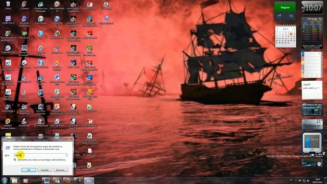Select the Virus Cleaner desktop shortcut
Viewport: 327px width, 184px height.
[x=41, y=20]
